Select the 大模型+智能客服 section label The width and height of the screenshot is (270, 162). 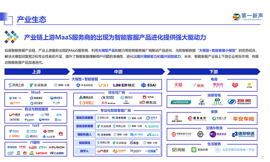pos(85,79)
